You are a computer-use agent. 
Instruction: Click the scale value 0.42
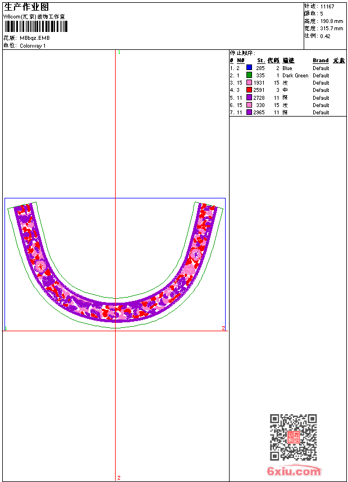tap(325, 36)
